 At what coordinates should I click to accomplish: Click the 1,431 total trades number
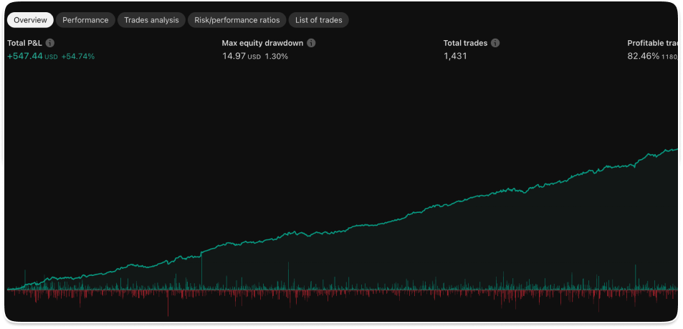[455, 56]
